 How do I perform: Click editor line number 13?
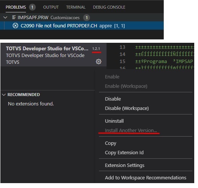pyautogui.click(x=122, y=47)
